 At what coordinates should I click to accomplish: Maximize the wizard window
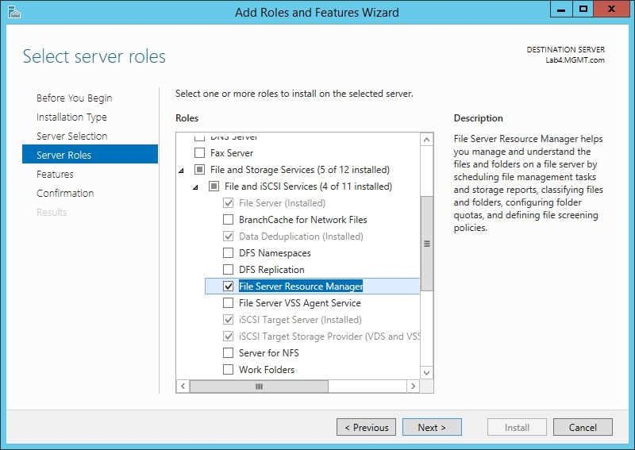[583, 10]
